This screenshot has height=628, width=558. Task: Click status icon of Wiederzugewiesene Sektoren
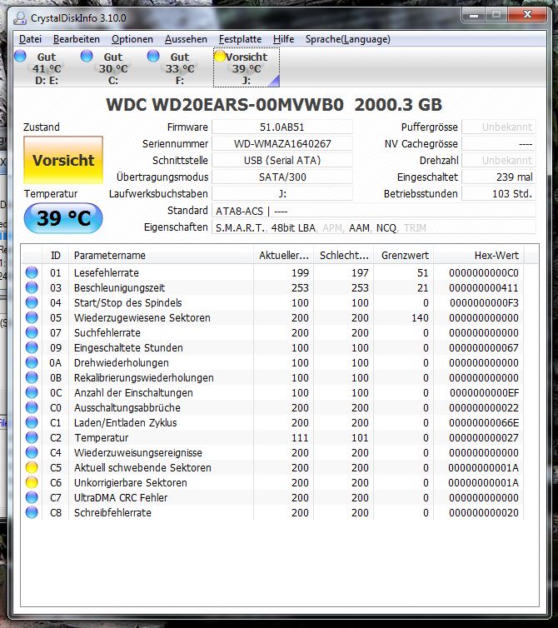[32, 317]
